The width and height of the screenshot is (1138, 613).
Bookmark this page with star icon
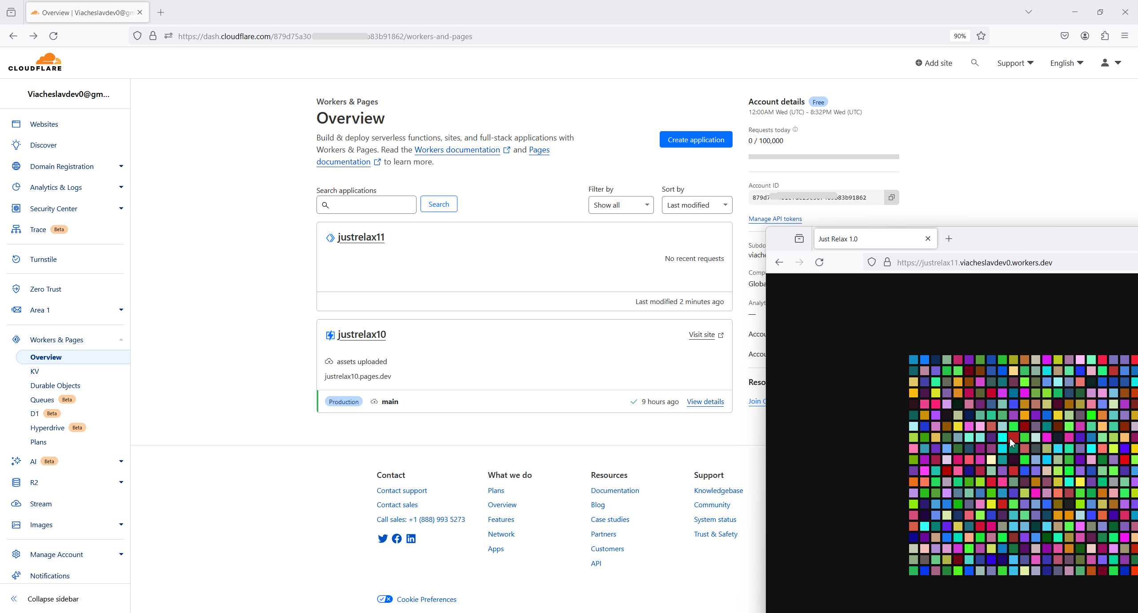pos(981,36)
